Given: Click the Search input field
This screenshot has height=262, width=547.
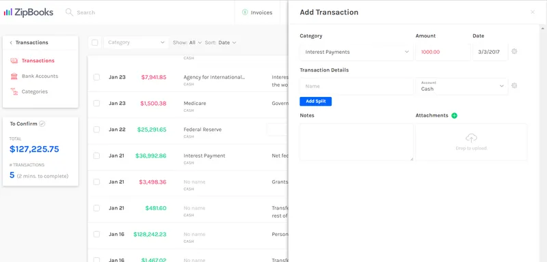Looking at the screenshot, I should tap(86, 12).
